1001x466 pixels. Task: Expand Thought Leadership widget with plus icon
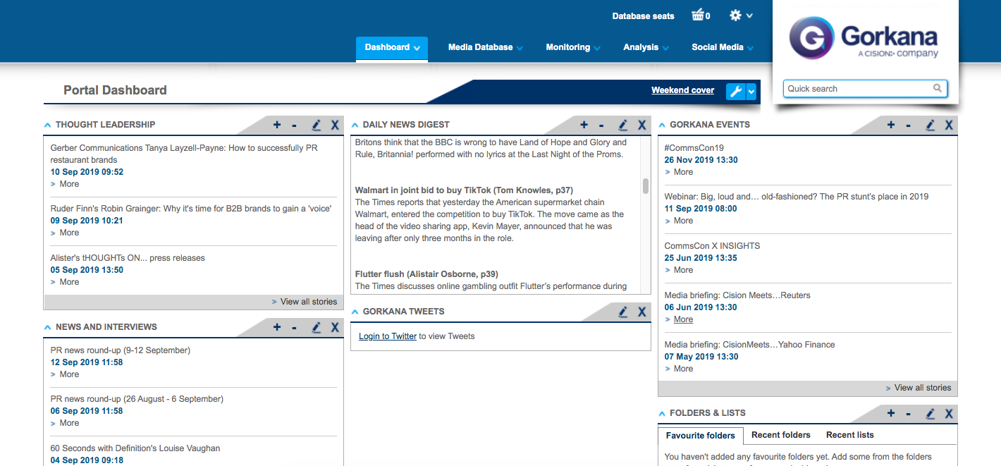(x=277, y=125)
